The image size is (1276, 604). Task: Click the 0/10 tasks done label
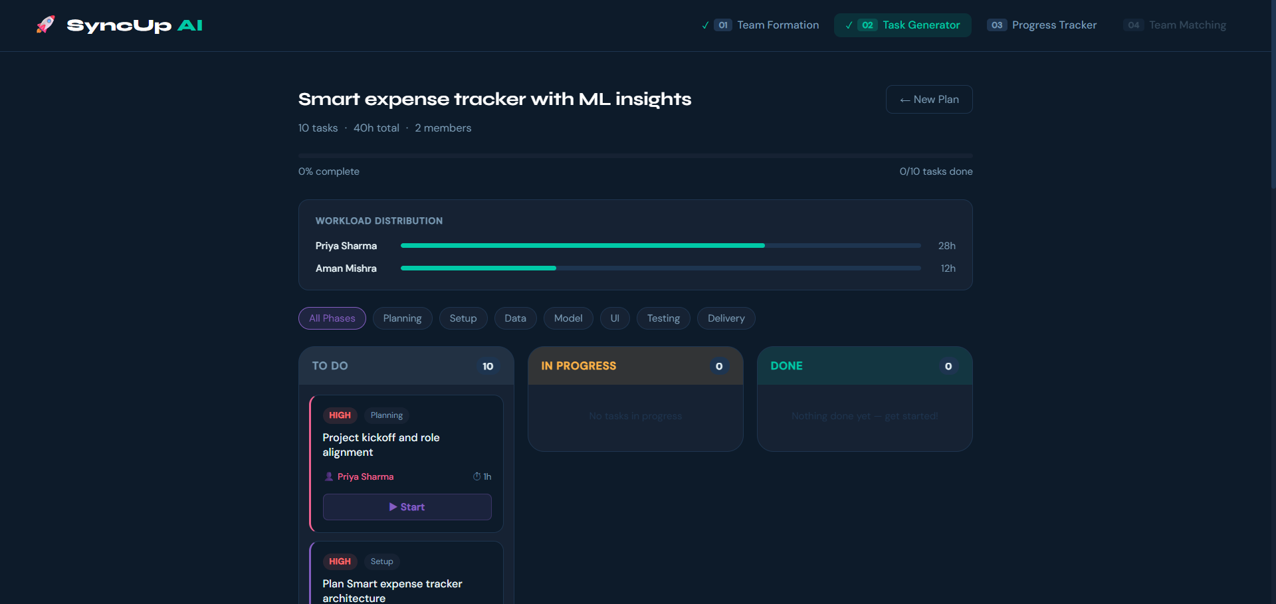click(x=936, y=171)
